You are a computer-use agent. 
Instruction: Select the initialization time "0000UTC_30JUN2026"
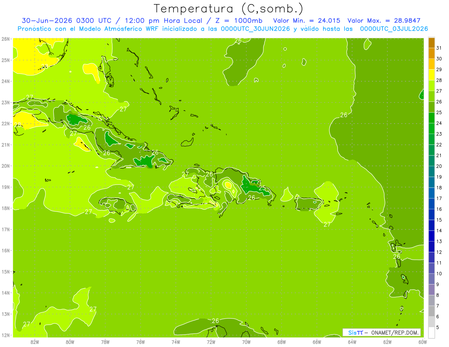pos(256,29)
